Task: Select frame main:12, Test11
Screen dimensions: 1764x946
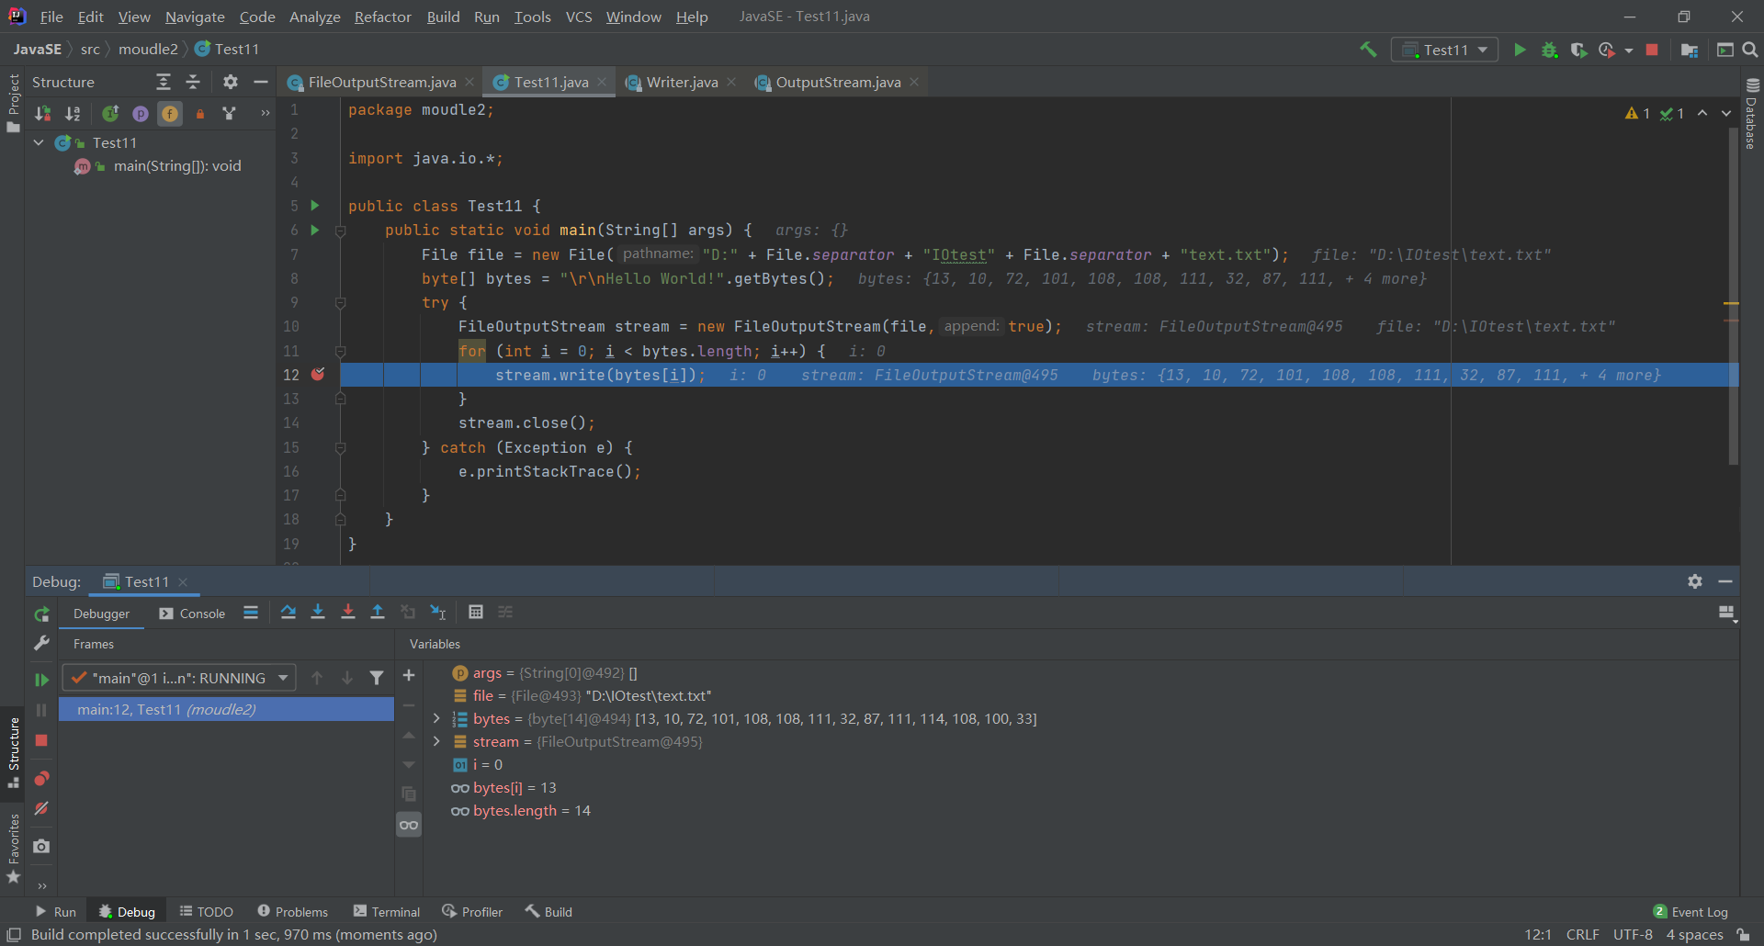Action: tap(226, 709)
